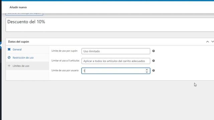214x120 pixels.
Task: Show help for Limitar el uso a X artículos
Action: (x=153, y=61)
